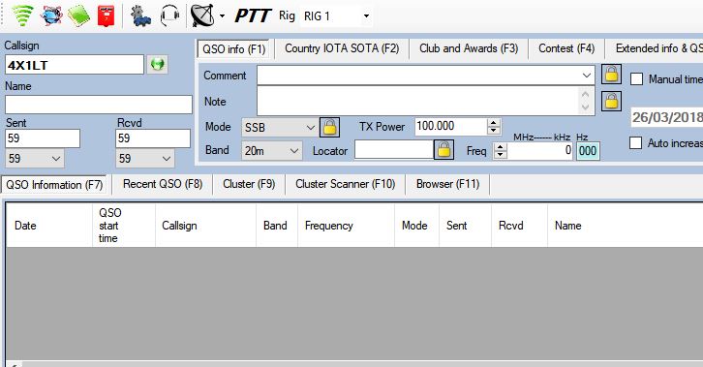
Task: Toggle the PTT button
Action: (x=252, y=16)
